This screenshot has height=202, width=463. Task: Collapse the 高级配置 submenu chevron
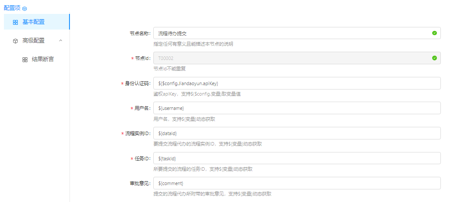(x=60, y=40)
